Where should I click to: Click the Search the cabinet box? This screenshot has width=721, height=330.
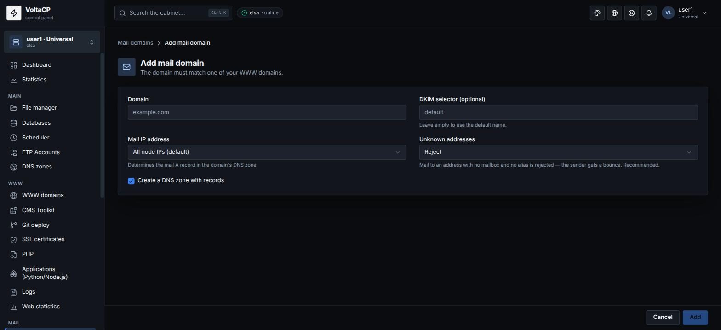(173, 13)
